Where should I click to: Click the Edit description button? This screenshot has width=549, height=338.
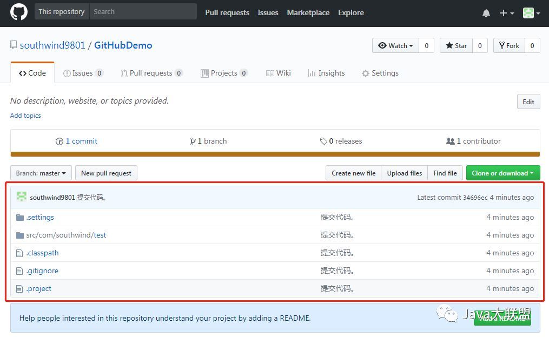coord(528,102)
